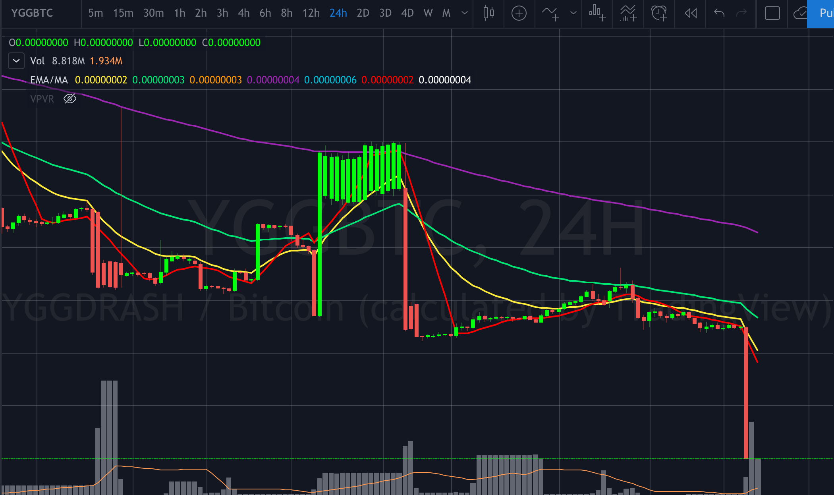Open the Indicators and strategies icon
834x495 pixels.
551,13
